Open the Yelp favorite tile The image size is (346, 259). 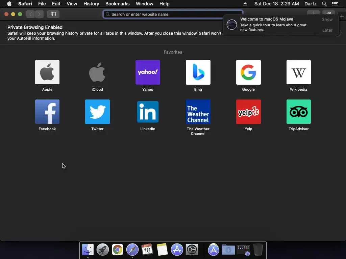248,112
